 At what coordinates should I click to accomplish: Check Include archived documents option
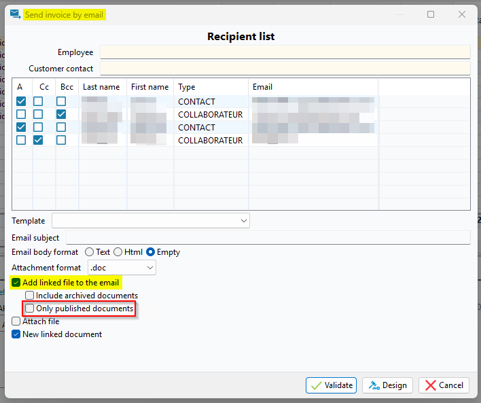(30, 296)
